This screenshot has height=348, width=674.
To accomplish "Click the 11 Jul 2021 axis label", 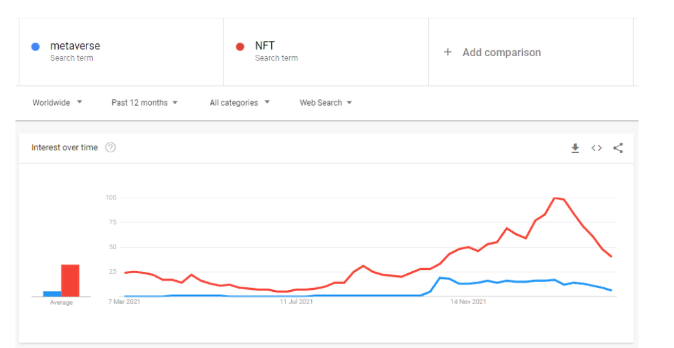I will coord(296,302).
